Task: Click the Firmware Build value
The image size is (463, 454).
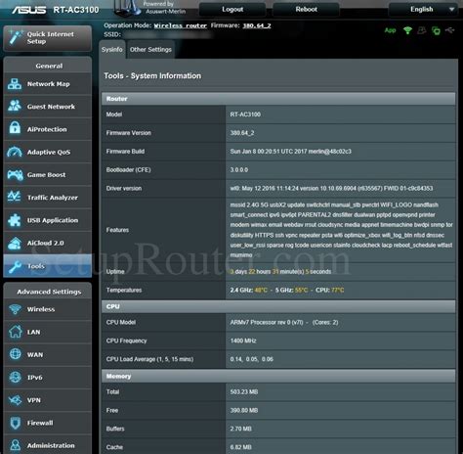Action: tap(290, 152)
